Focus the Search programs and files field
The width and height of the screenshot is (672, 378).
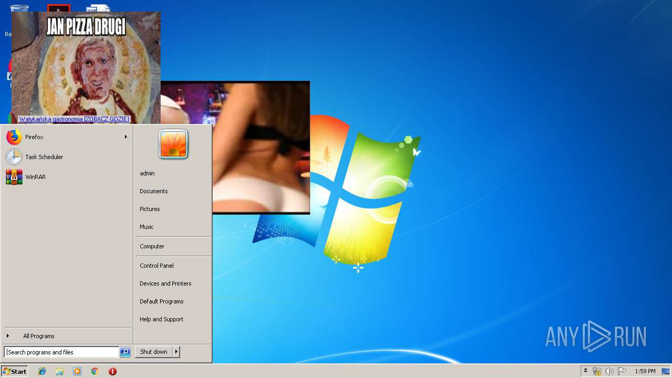coord(61,352)
